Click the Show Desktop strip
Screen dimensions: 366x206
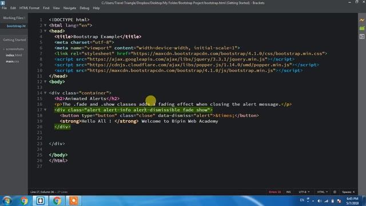tap(364, 201)
